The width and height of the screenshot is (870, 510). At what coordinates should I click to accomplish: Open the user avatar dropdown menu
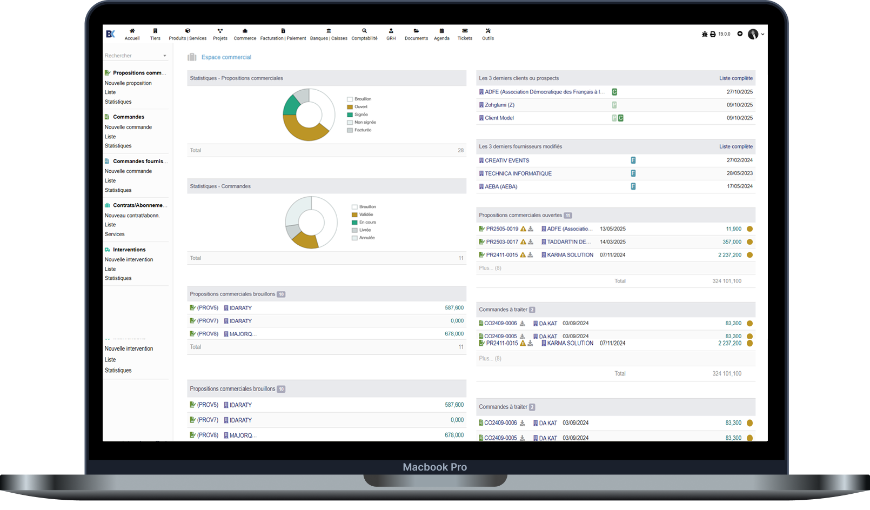coord(755,34)
